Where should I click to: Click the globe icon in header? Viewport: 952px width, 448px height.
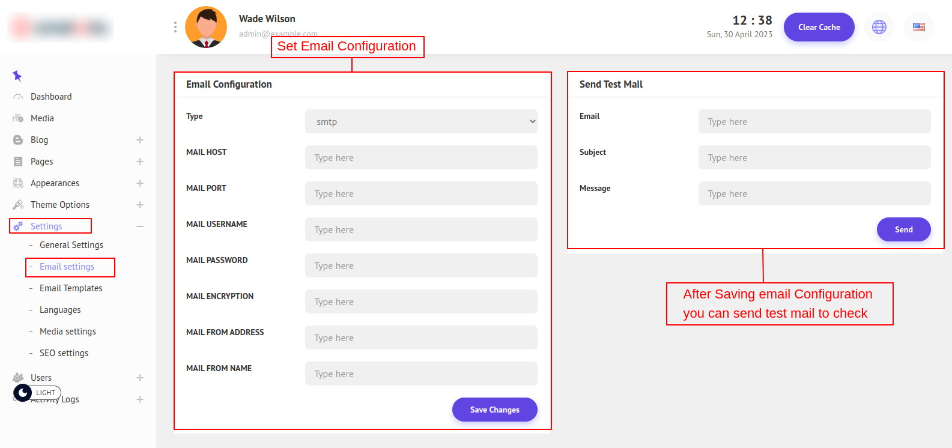tap(879, 27)
